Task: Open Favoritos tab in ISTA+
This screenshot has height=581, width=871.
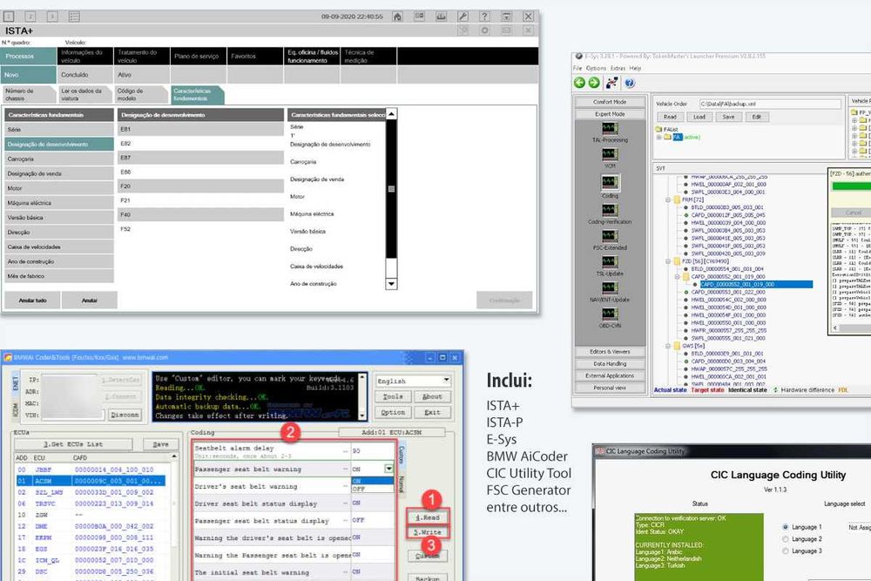Action: (x=254, y=56)
